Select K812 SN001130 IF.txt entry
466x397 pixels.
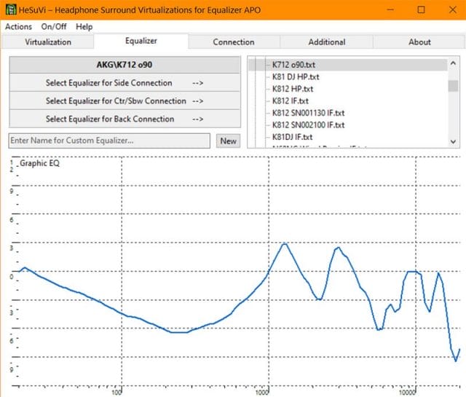pyautogui.click(x=308, y=113)
